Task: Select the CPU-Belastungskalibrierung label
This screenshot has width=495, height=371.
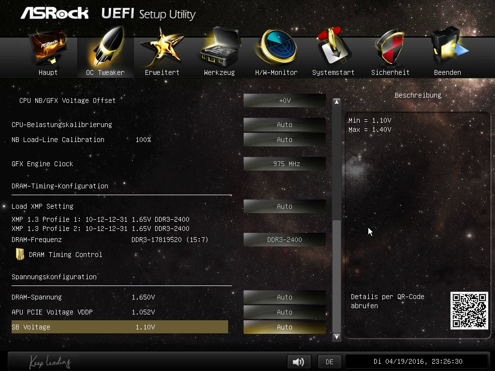Action: point(62,125)
